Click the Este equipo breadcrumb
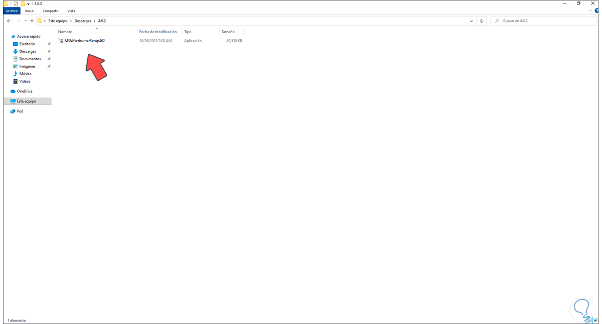 (58, 21)
